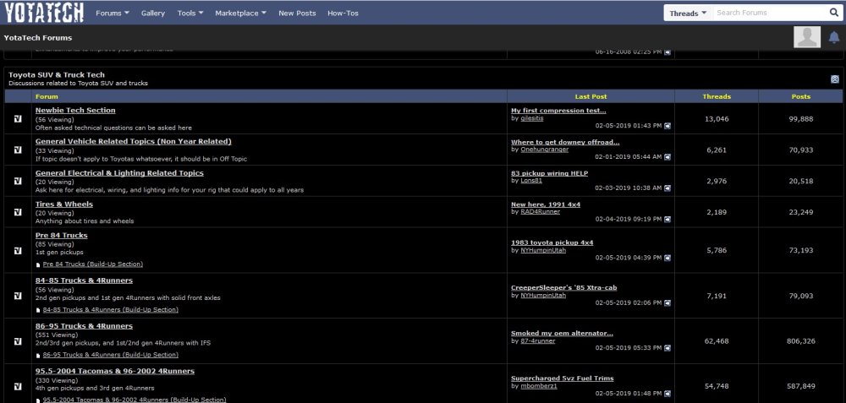This screenshot has width=846, height=403.
Task: Open 84-85 Trucks & 4Runners (Build-Up Section)
Action: tap(111, 310)
